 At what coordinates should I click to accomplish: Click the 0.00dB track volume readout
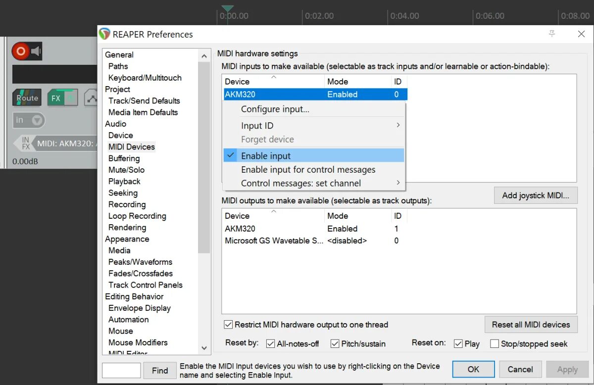point(25,161)
